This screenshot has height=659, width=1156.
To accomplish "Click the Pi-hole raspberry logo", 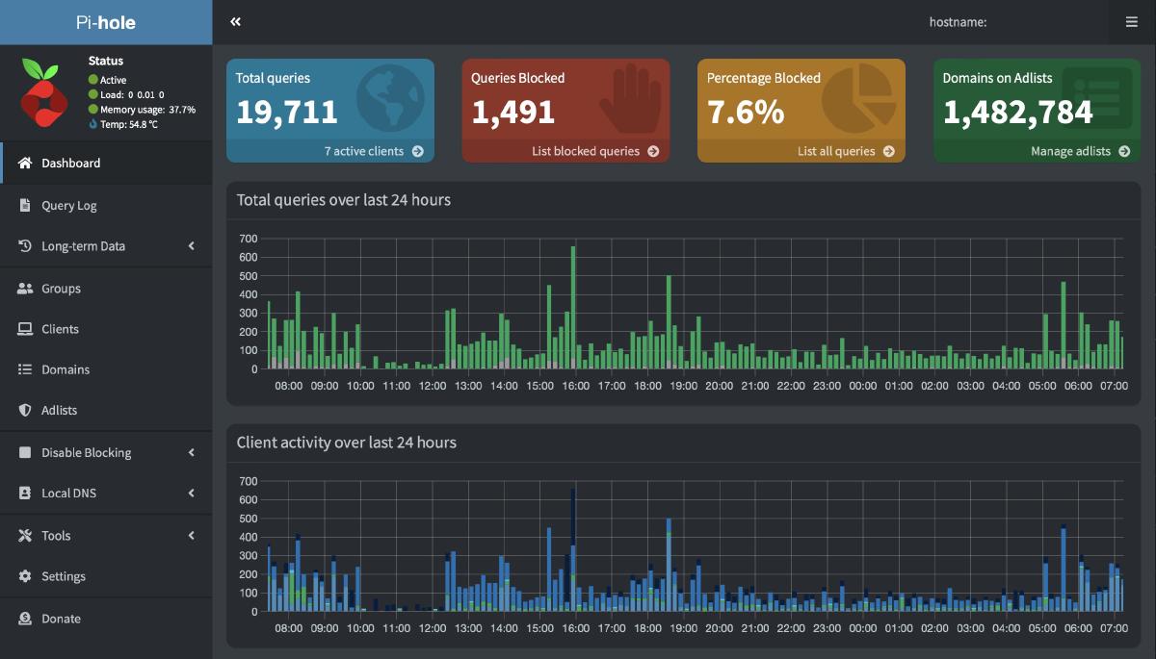I will click(43, 94).
